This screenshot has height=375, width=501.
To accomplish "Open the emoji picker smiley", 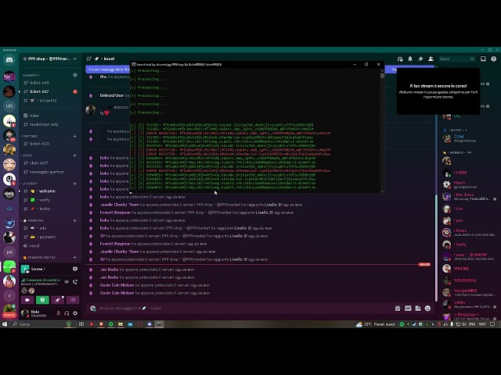I will pyautogui.click(x=428, y=309).
